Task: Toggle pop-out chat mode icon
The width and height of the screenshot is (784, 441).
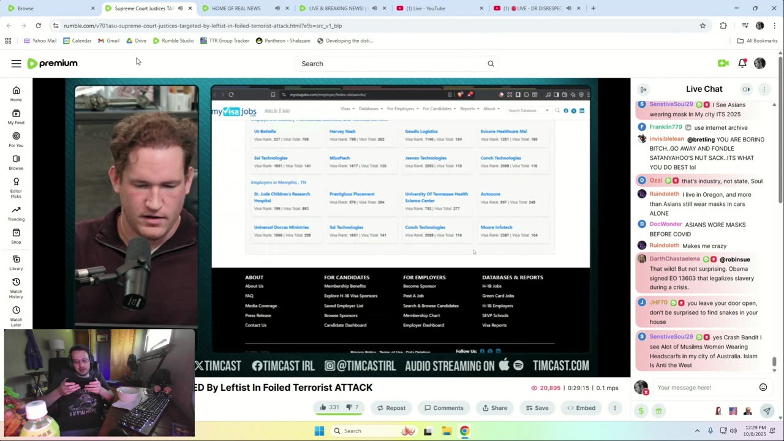Action: [x=746, y=89]
